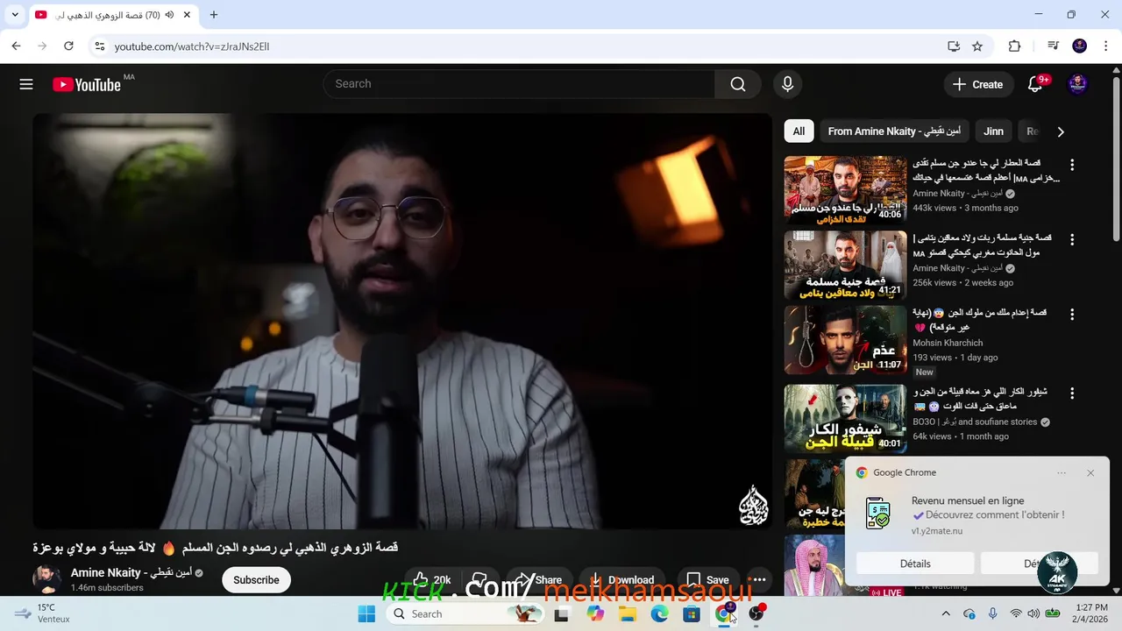The width and height of the screenshot is (1122, 631).
Task: Open the YouTube hamburger guide menu
Action: (x=26, y=84)
